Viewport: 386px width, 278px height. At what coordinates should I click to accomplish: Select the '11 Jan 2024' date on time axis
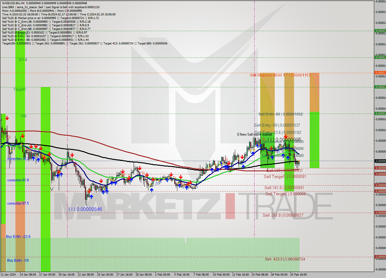point(8,275)
